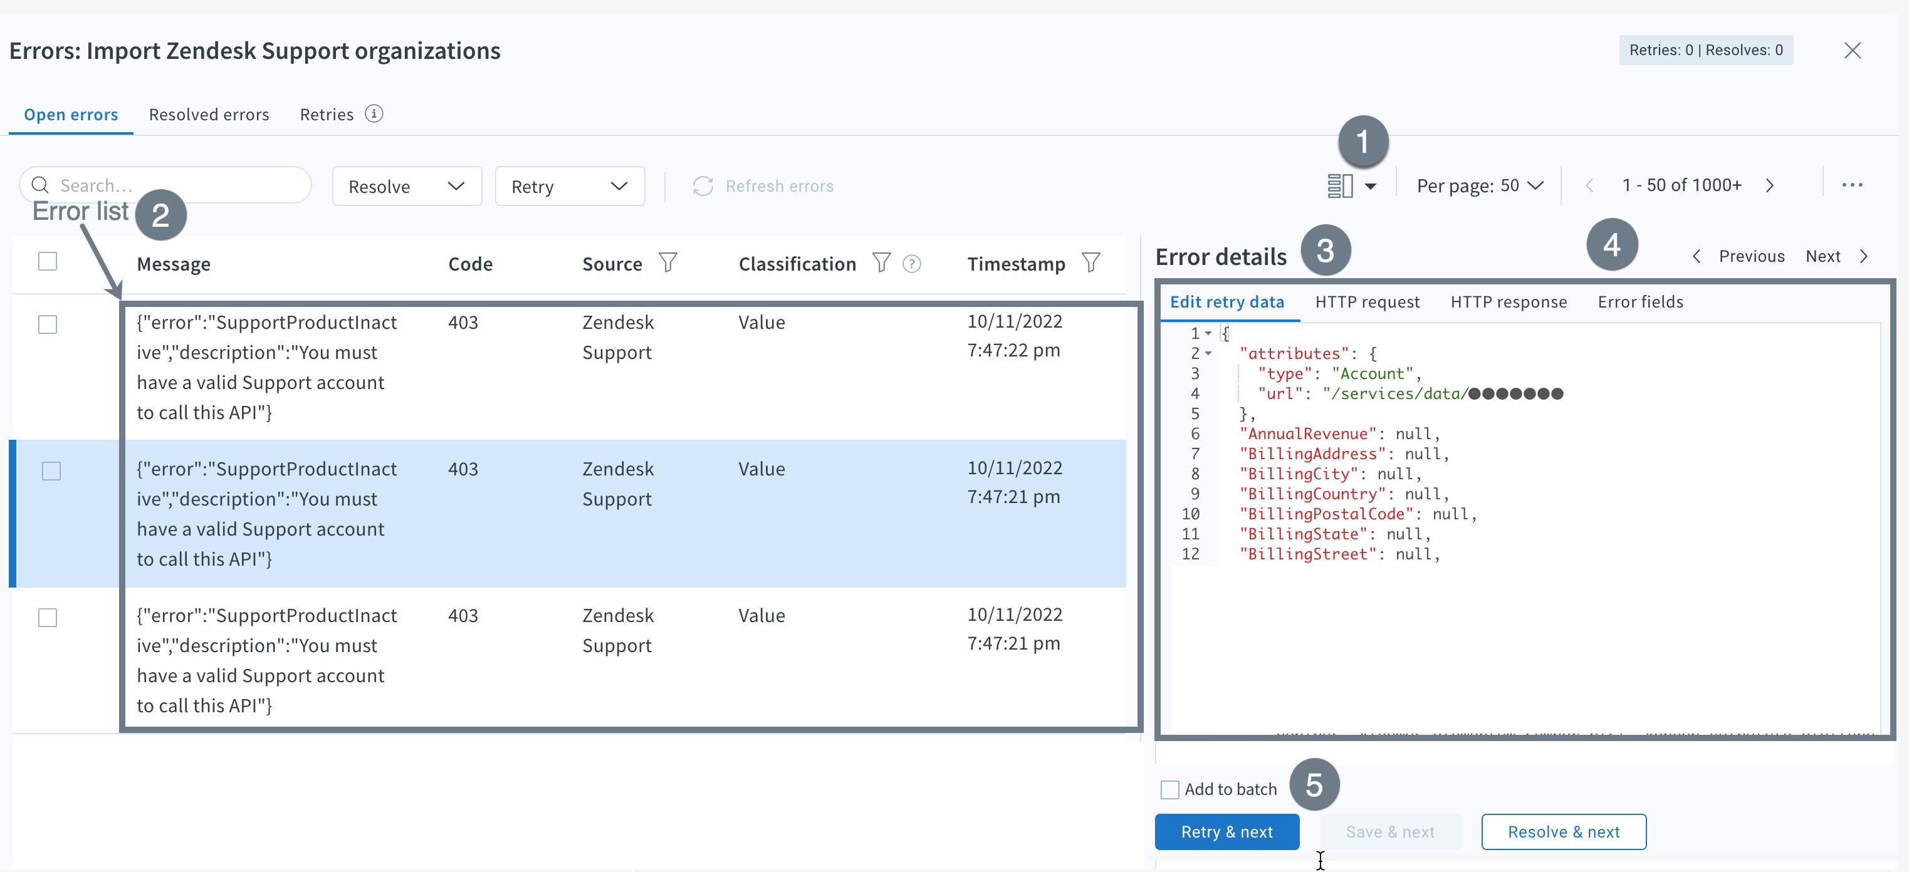
Task: Click Retry & next button
Action: pos(1226,832)
